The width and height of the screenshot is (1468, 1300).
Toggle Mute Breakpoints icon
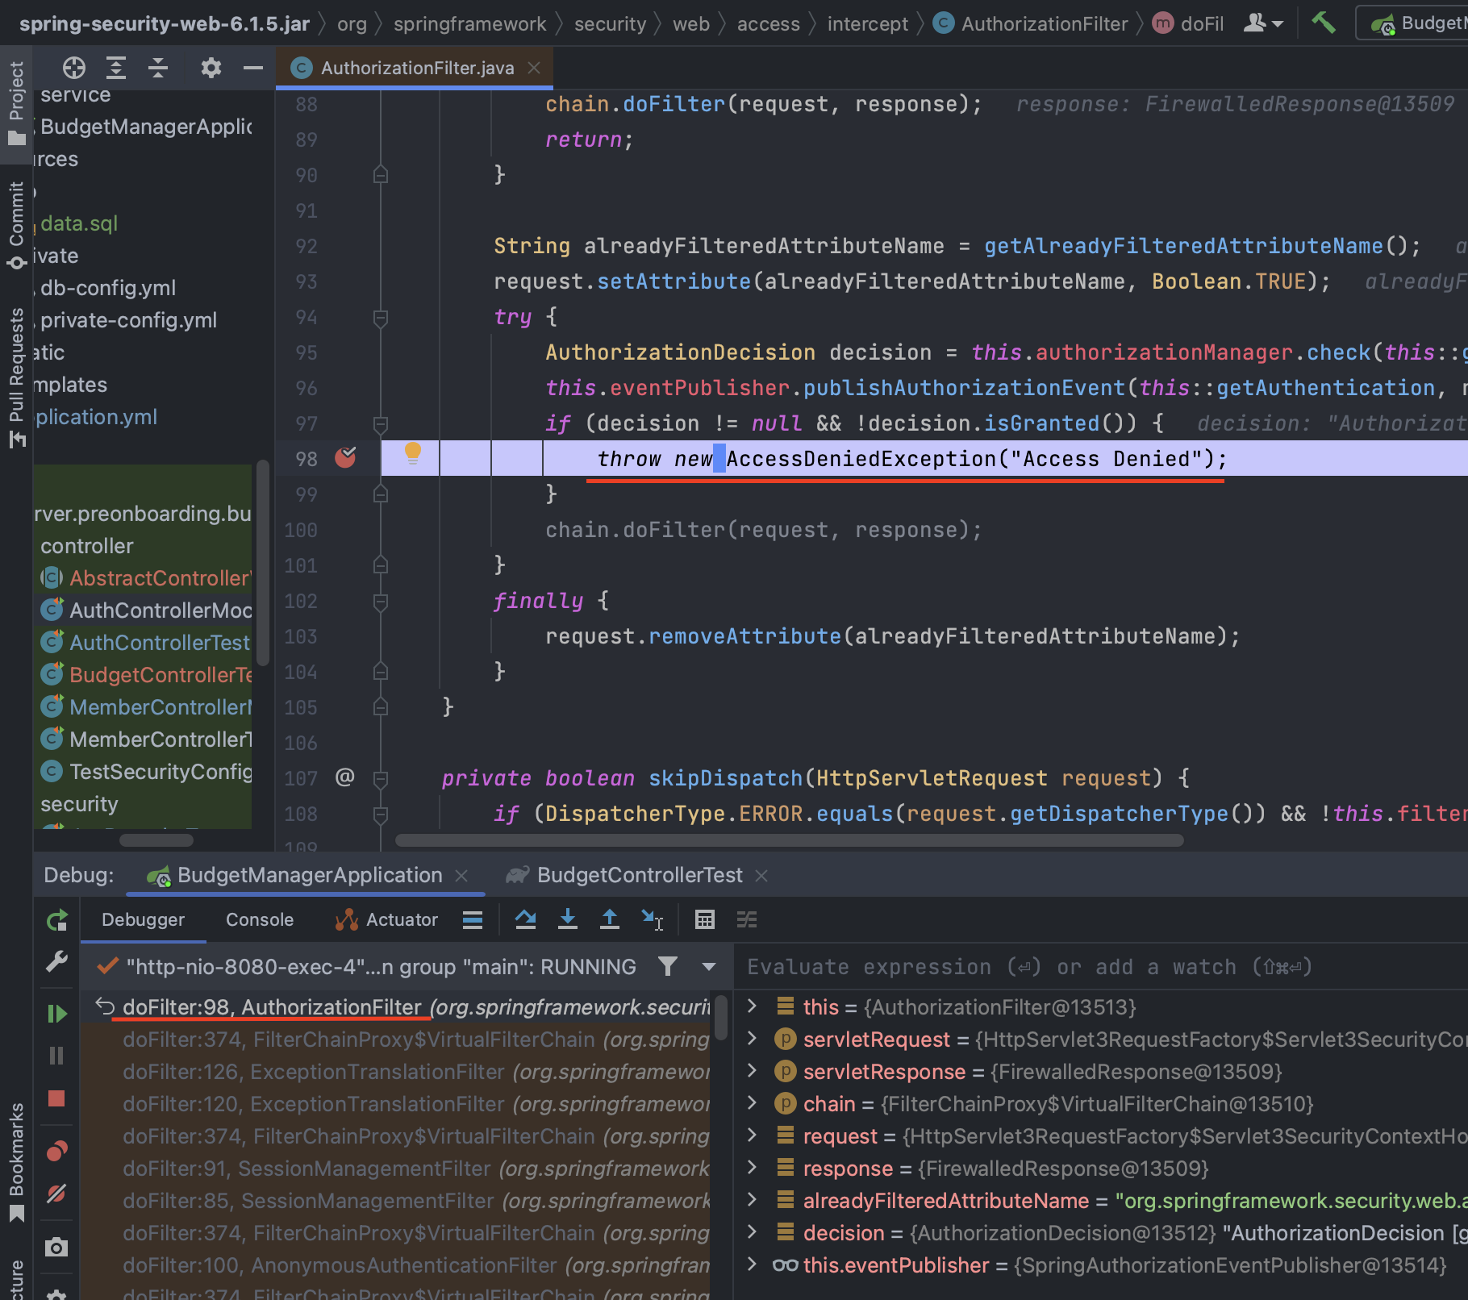point(56,1194)
